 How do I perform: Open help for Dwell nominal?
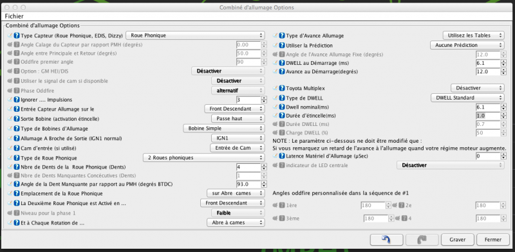[282, 107]
